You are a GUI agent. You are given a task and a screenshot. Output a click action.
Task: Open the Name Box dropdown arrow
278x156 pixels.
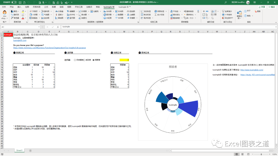point(39,27)
